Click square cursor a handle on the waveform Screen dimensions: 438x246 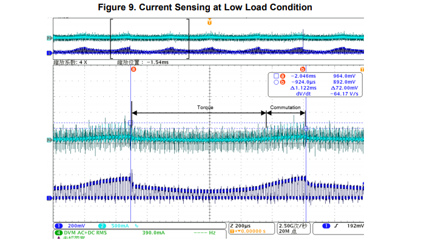pos(130,123)
